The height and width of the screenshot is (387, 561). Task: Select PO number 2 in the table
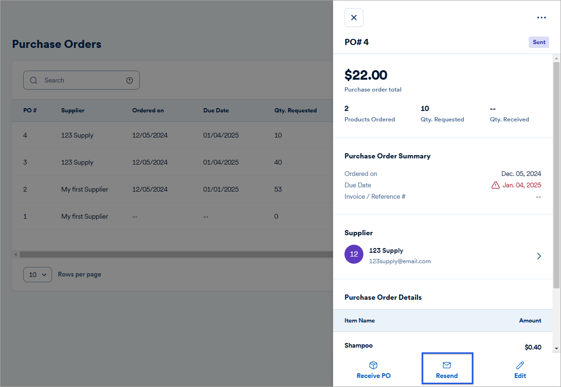click(25, 189)
